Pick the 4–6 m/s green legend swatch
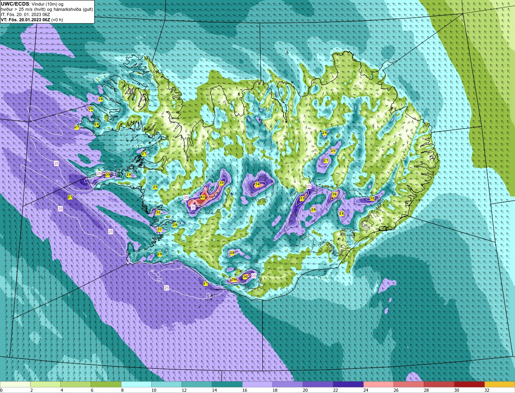Viewport: 515px width, 393px height. pyautogui.click(x=76, y=384)
